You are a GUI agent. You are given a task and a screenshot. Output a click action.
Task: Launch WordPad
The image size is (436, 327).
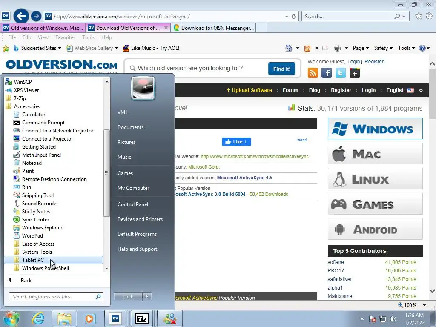point(32,235)
